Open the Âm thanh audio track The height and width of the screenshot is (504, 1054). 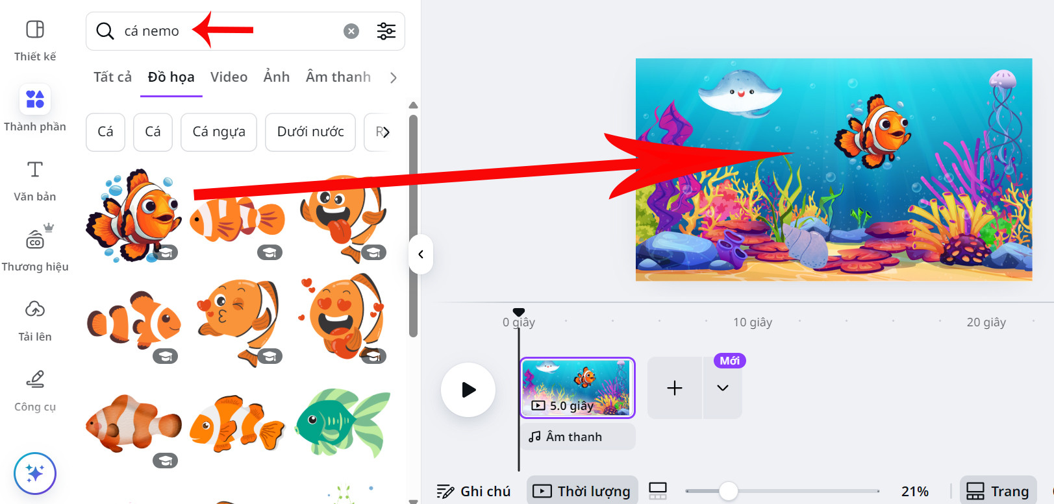click(x=577, y=437)
